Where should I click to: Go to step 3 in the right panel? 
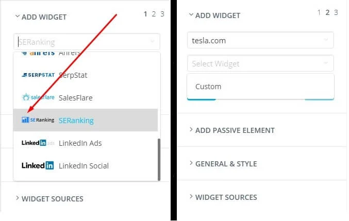point(336,12)
